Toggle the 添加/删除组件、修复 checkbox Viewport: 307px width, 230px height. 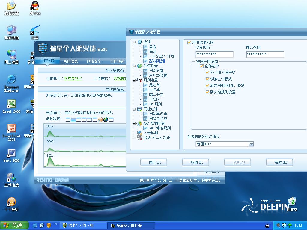point(207,86)
